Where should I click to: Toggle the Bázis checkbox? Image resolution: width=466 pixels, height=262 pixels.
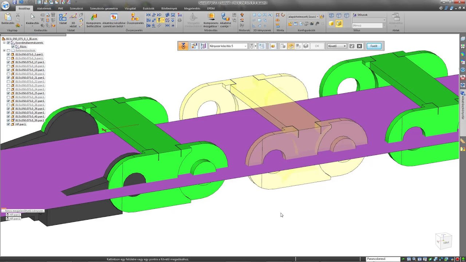click(13, 47)
